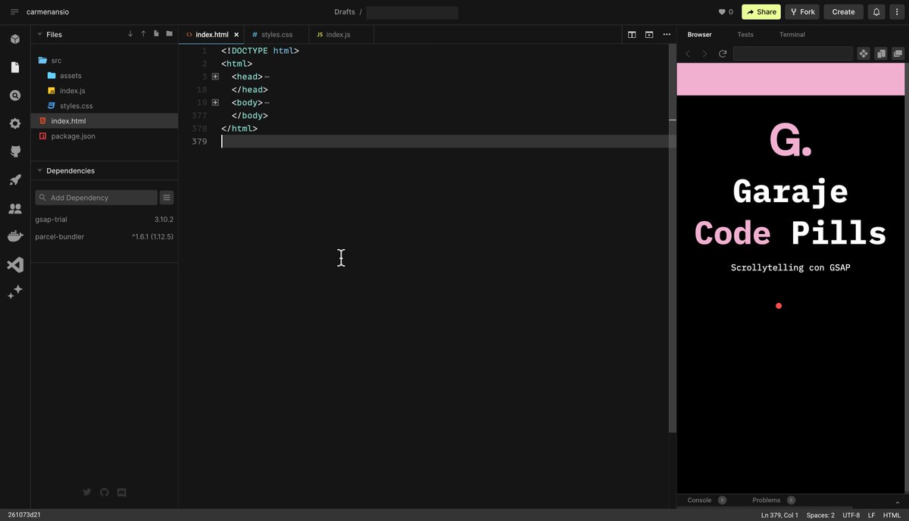Collapse the Dependencies section
The height and width of the screenshot is (521, 909).
[x=39, y=170]
